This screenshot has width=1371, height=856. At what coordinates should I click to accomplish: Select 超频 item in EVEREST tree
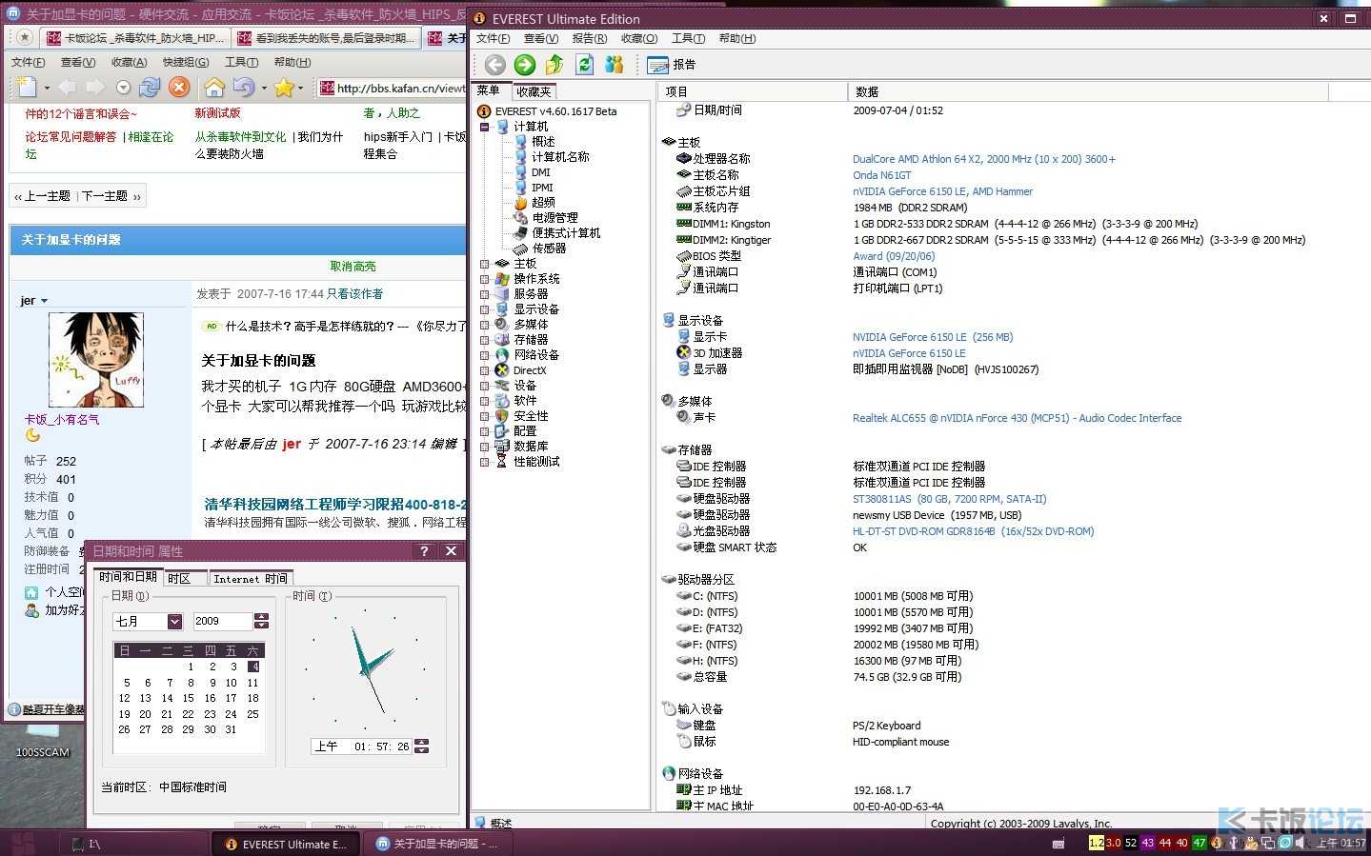coord(543,203)
